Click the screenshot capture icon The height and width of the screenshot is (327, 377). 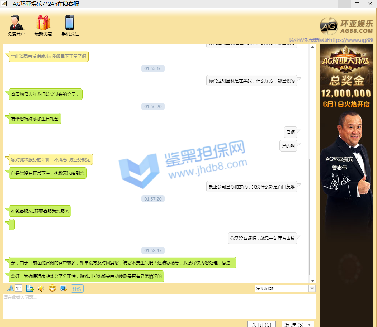63,288
